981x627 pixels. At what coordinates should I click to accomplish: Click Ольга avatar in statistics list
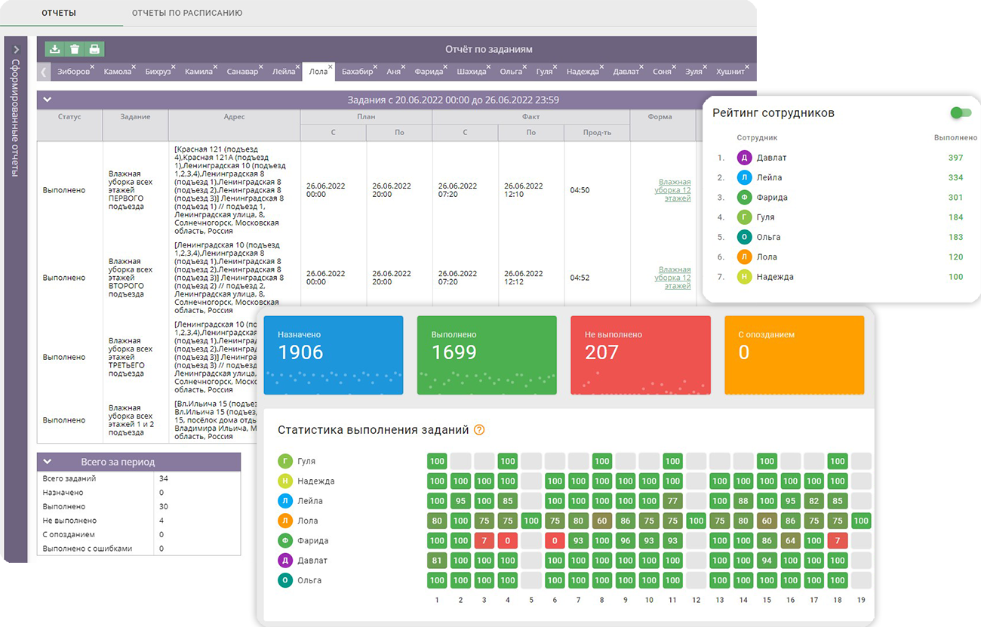[x=285, y=580]
